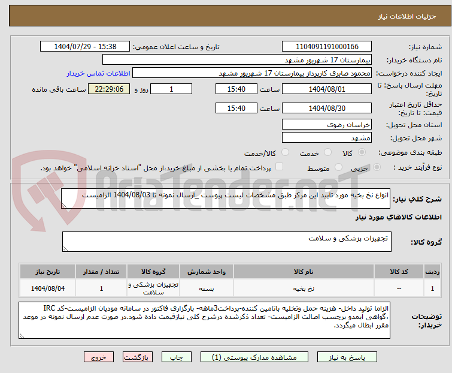Click the پاسخ به نیاز button

tap(347, 357)
